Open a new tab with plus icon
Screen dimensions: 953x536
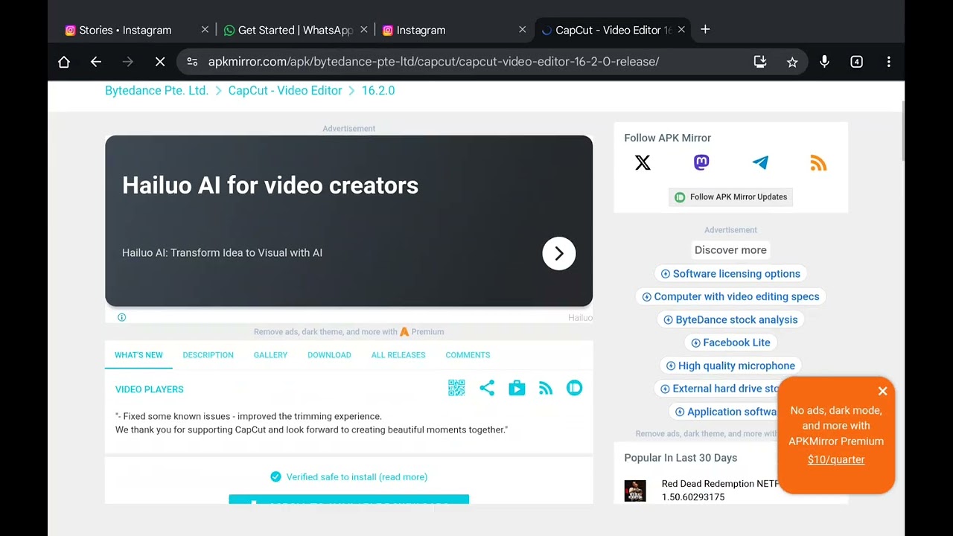[705, 30]
